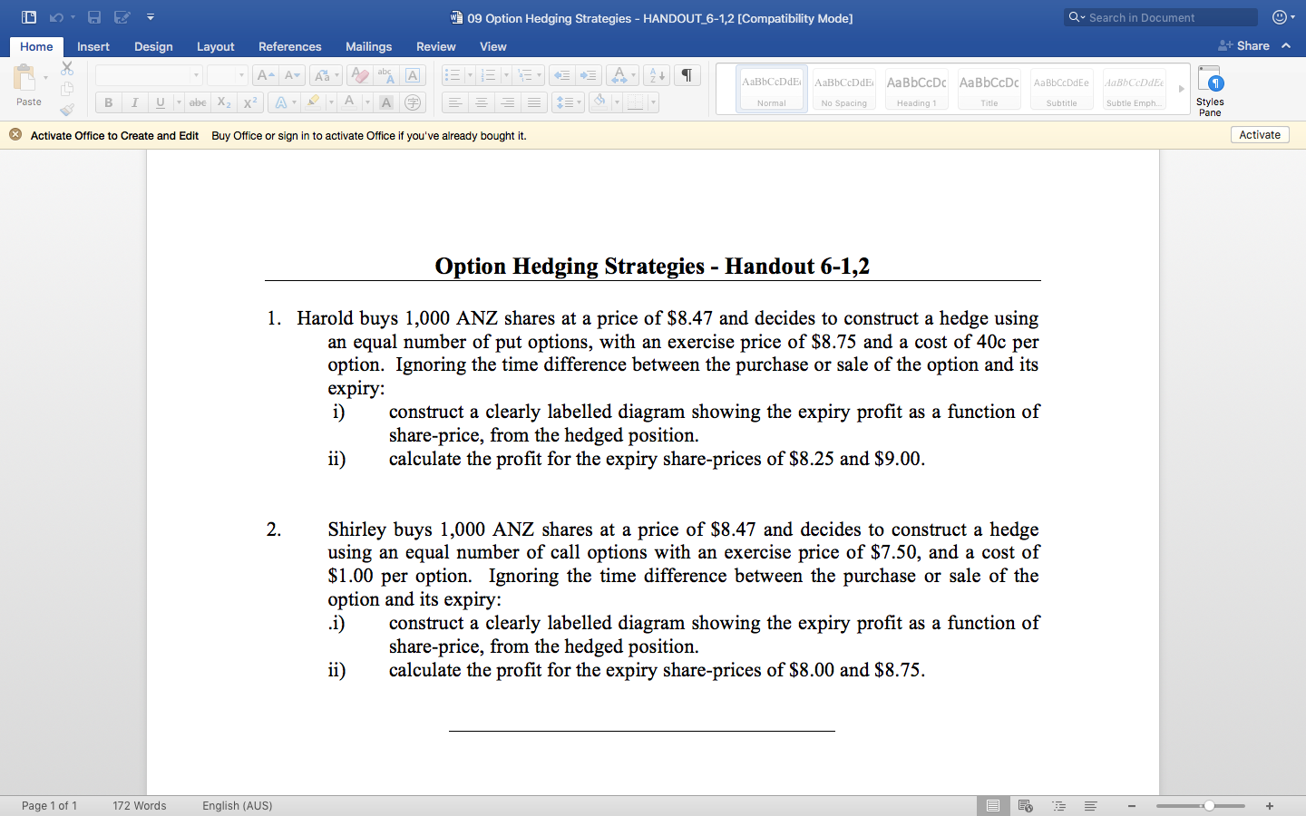
Task: Align text right
Action: pyautogui.click(x=508, y=102)
